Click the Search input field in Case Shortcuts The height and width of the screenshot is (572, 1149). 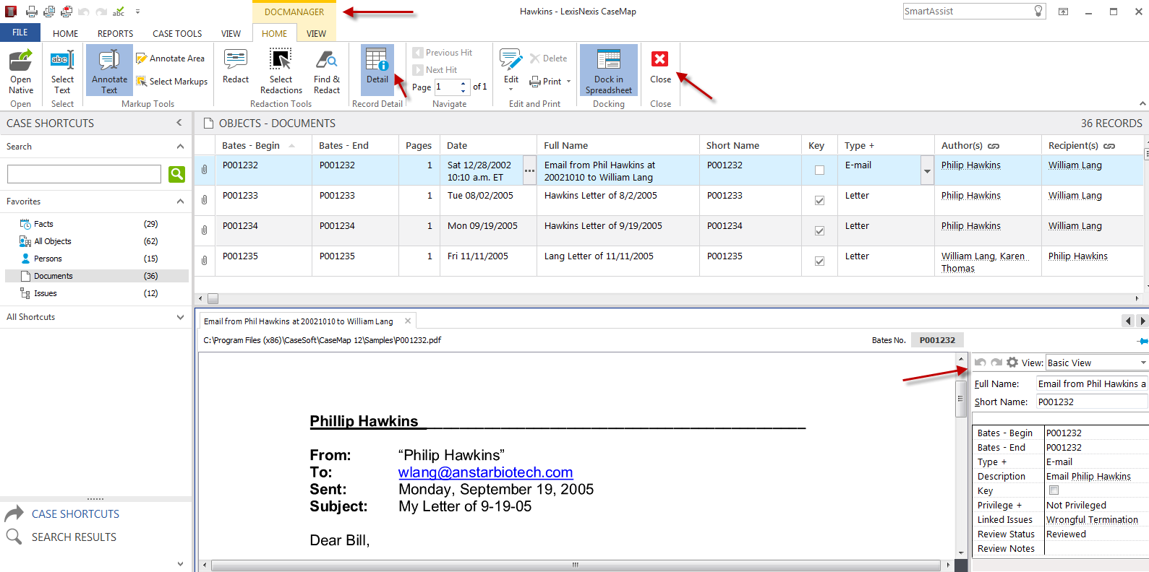point(84,174)
